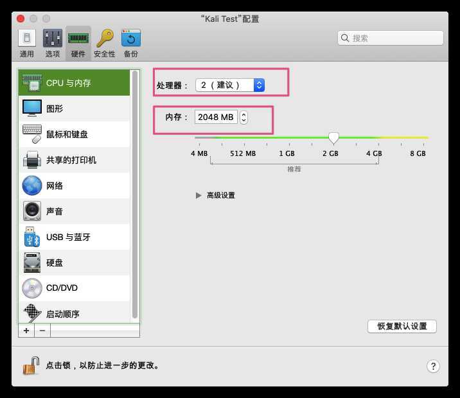Click the 共享的打印机 printer icon
The height and width of the screenshot is (398, 460).
[32, 160]
